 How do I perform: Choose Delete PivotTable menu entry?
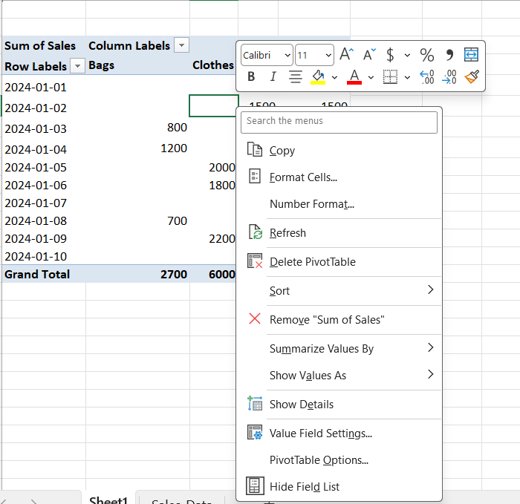pyautogui.click(x=312, y=262)
